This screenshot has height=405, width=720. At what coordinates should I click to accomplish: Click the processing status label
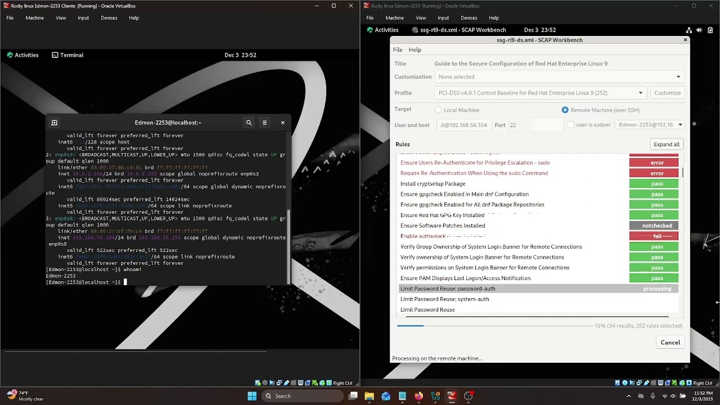(657, 289)
